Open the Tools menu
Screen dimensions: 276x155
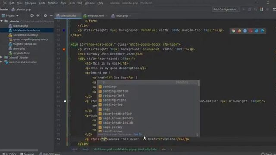[72, 3]
